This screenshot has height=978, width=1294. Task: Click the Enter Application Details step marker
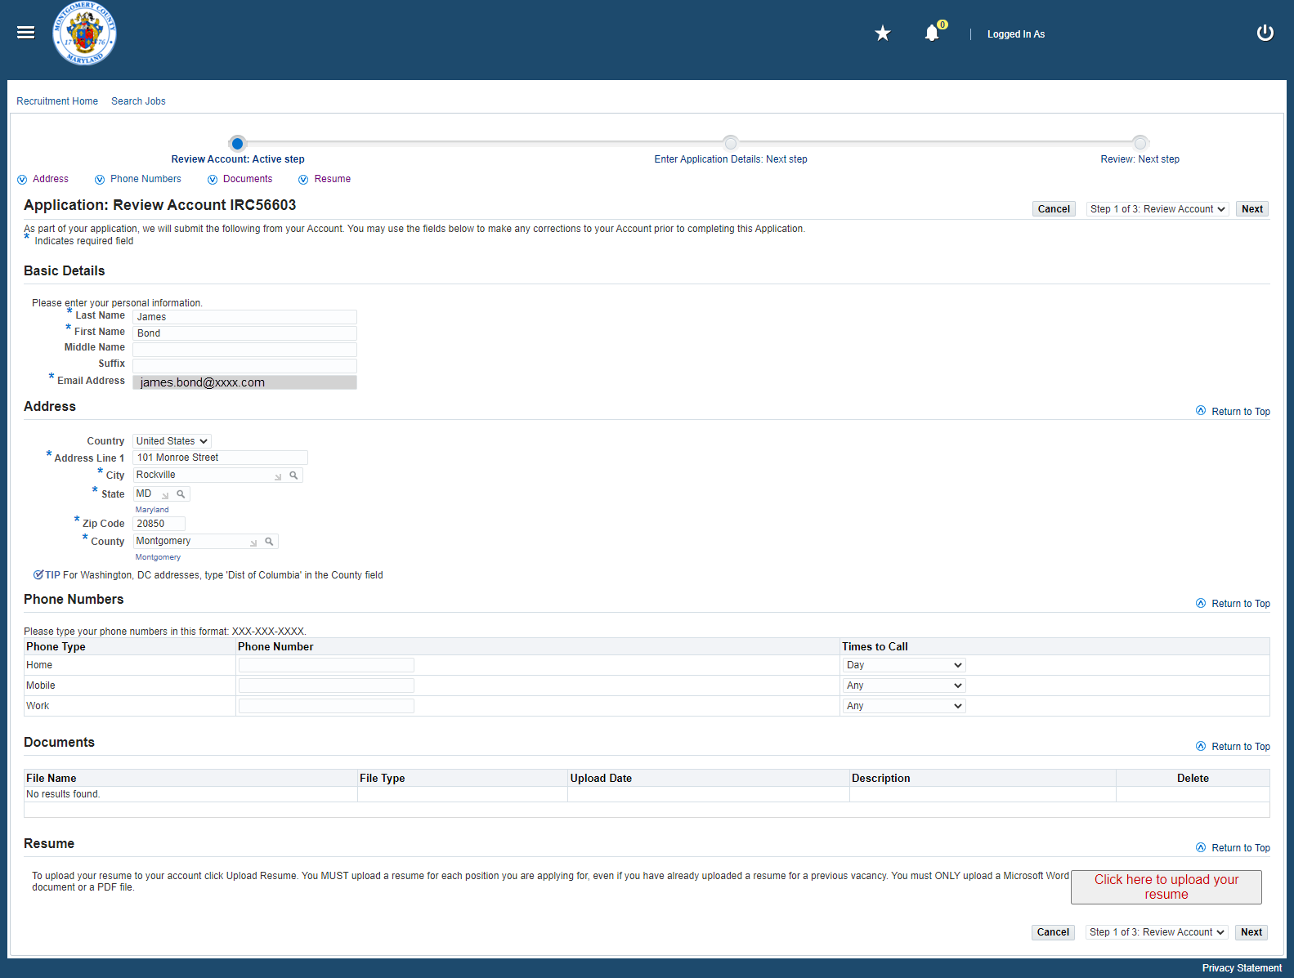tap(730, 143)
